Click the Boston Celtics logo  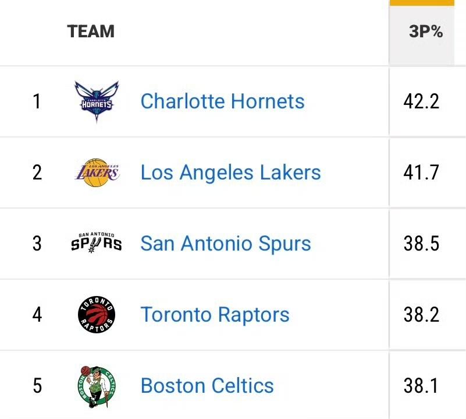tap(97, 385)
